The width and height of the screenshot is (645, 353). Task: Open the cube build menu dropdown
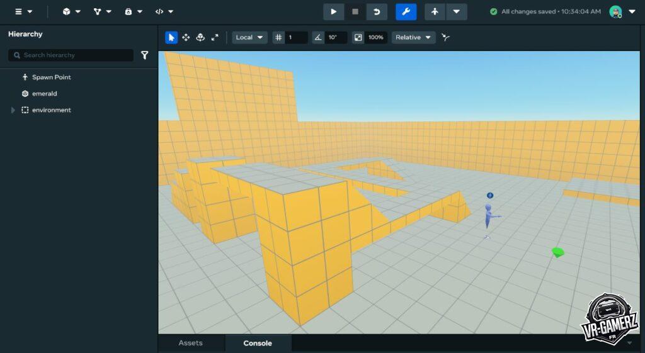[x=71, y=11]
